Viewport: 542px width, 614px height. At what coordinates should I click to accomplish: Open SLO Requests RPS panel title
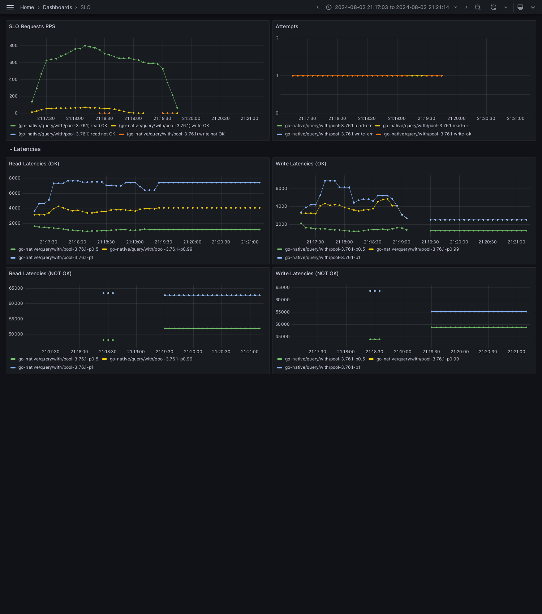tap(32, 26)
